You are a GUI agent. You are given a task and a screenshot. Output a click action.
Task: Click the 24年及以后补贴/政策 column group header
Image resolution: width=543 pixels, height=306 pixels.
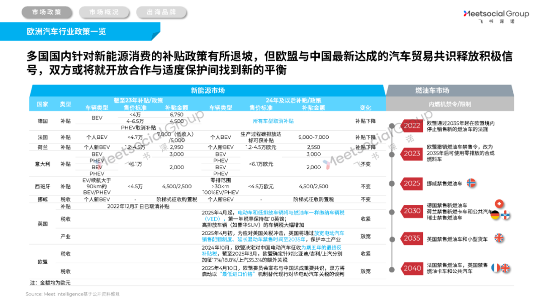pos(293,101)
